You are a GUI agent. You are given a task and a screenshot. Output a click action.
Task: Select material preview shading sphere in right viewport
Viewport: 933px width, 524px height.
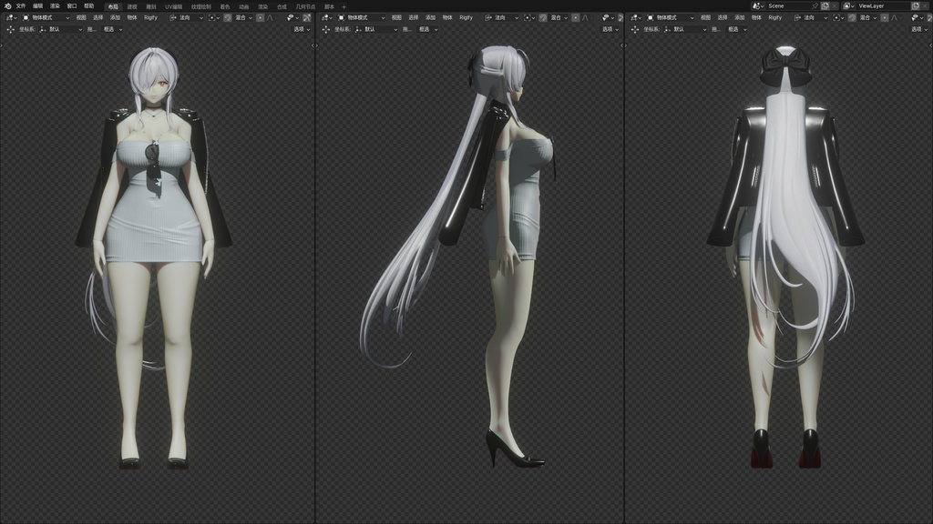[x=930, y=17]
